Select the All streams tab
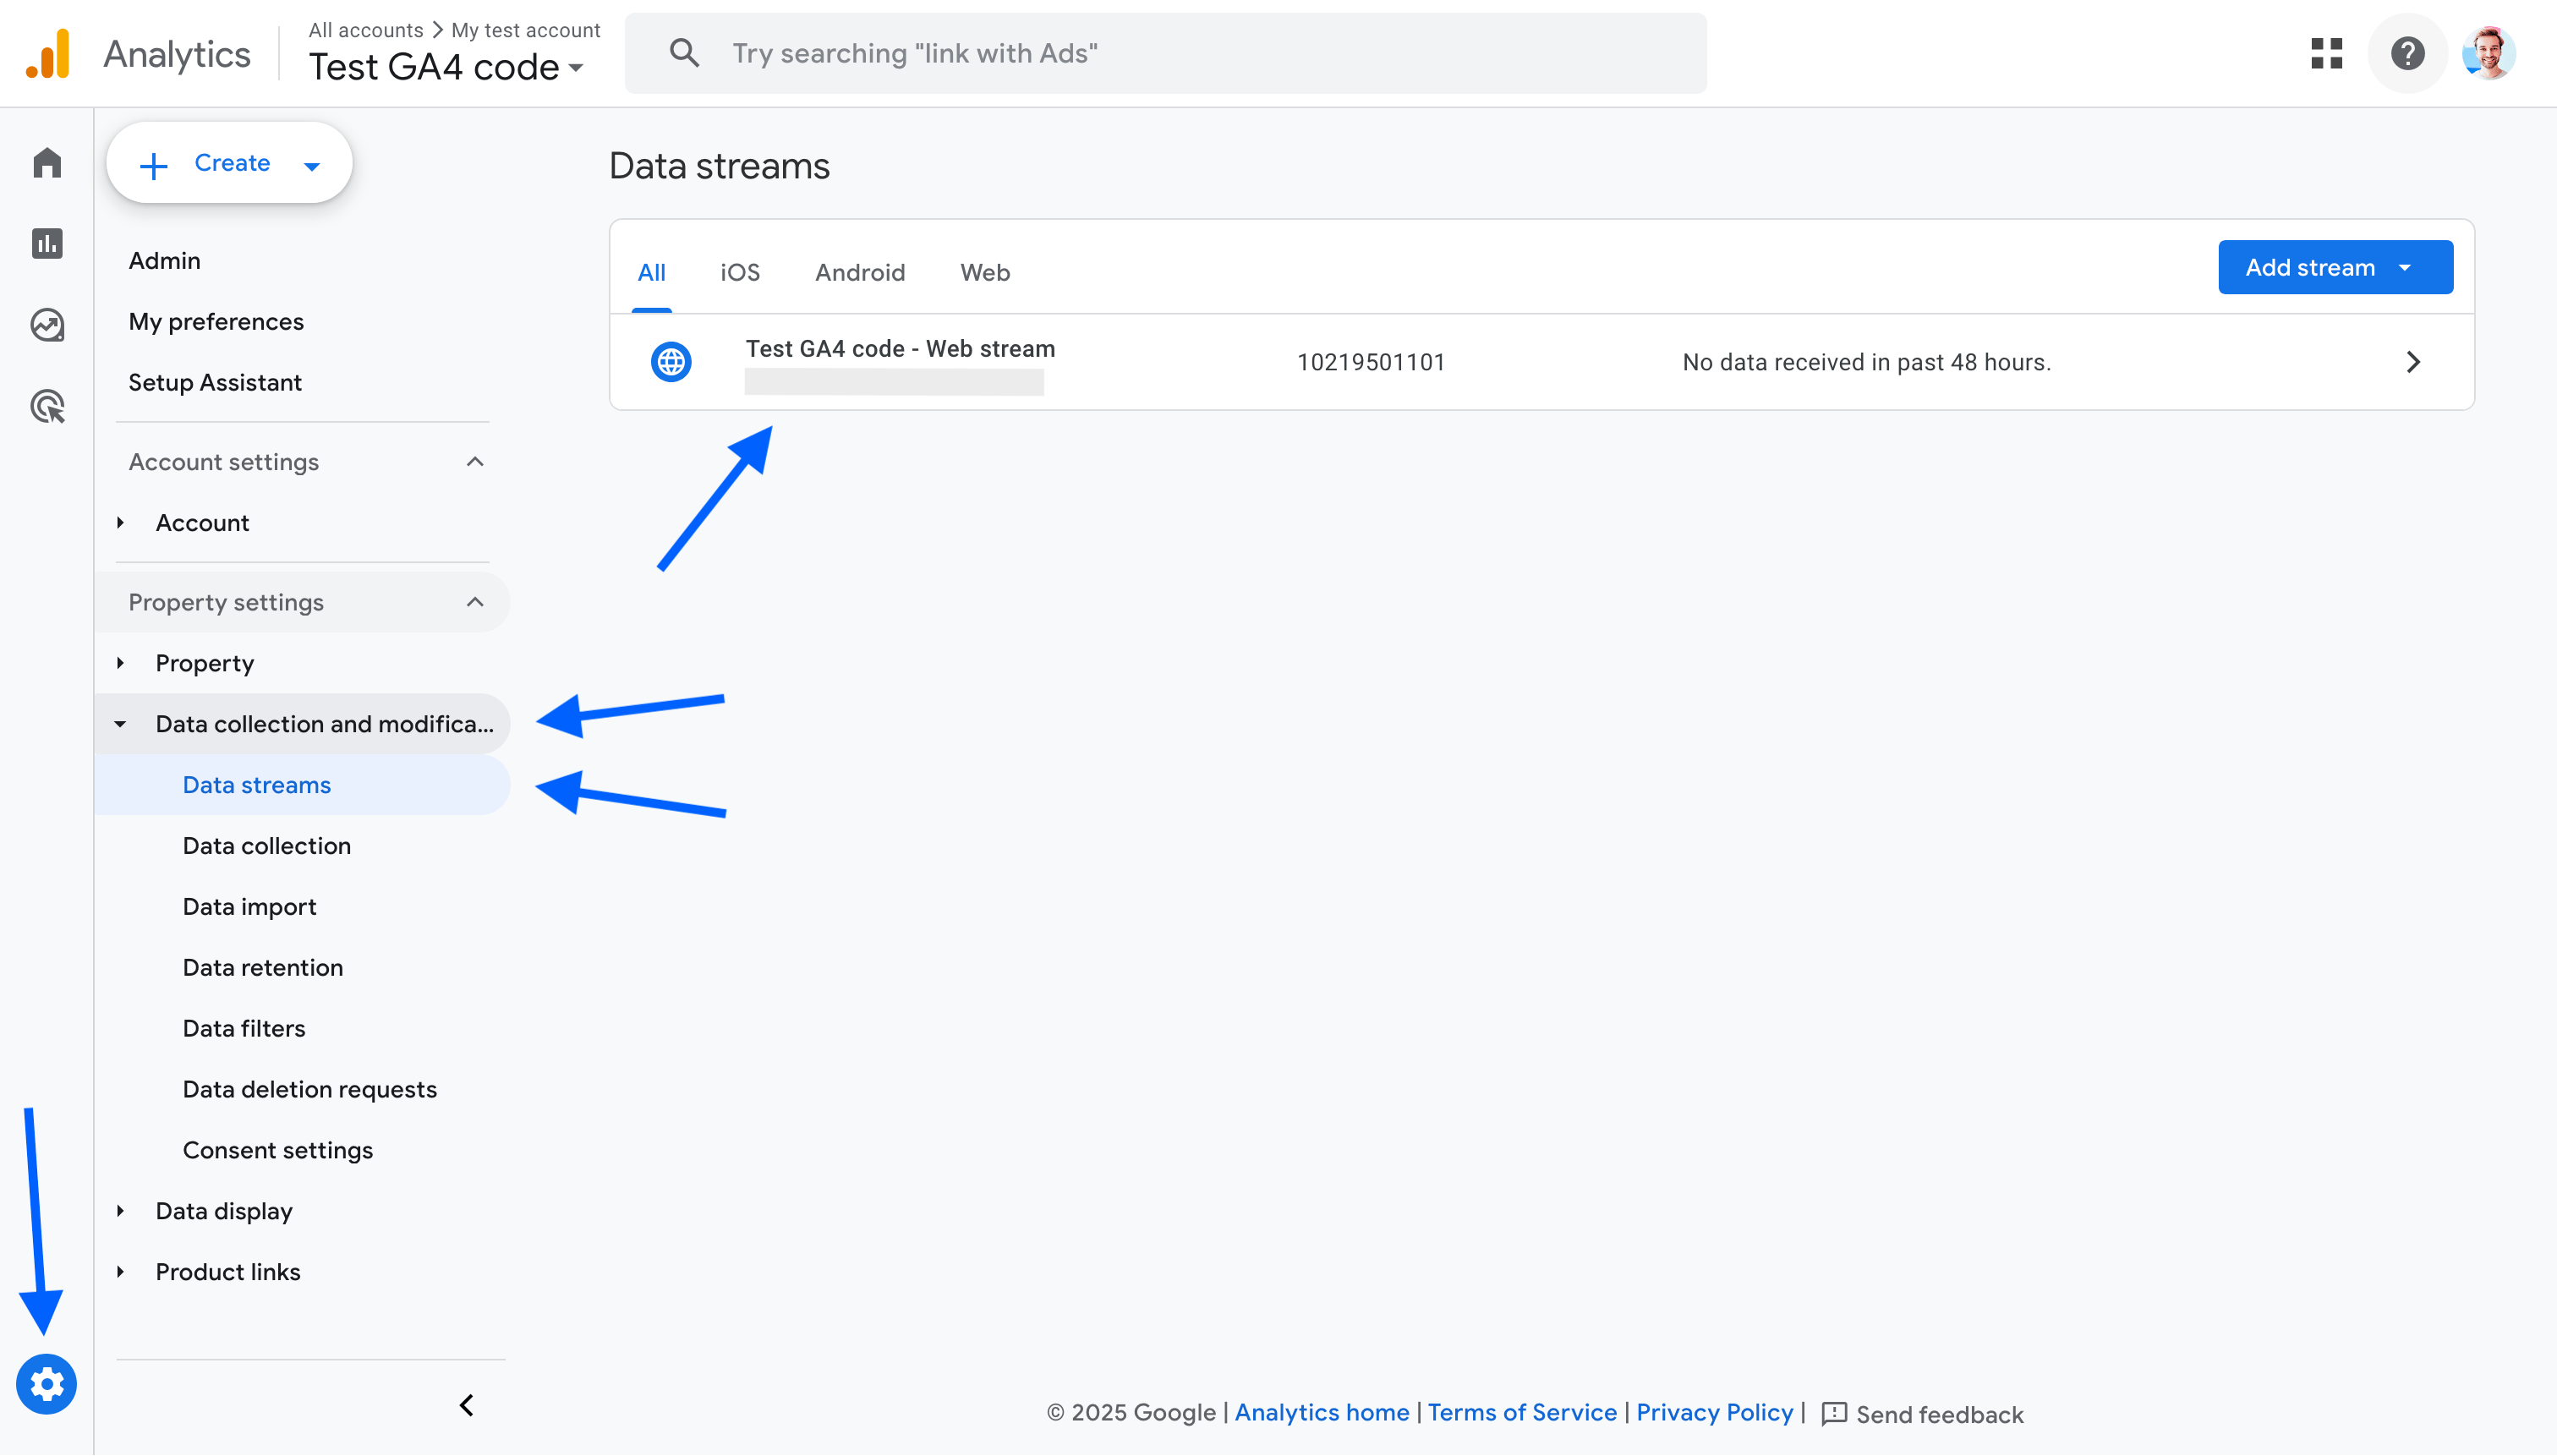Screen dimensions: 2557x1456 click(x=651, y=272)
